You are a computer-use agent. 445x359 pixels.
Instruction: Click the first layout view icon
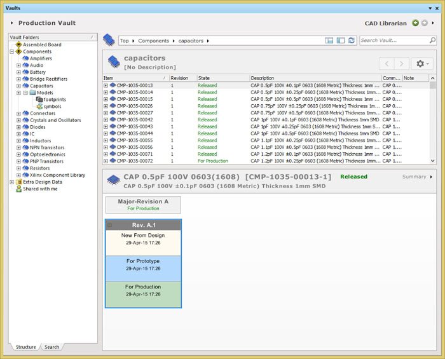tap(329, 41)
